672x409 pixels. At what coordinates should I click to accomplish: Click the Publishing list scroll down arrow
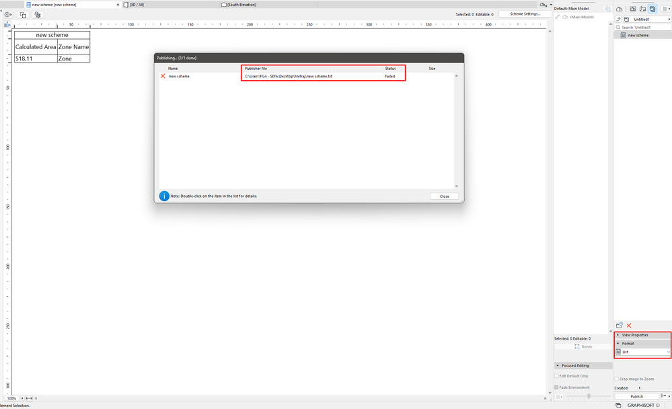click(457, 186)
